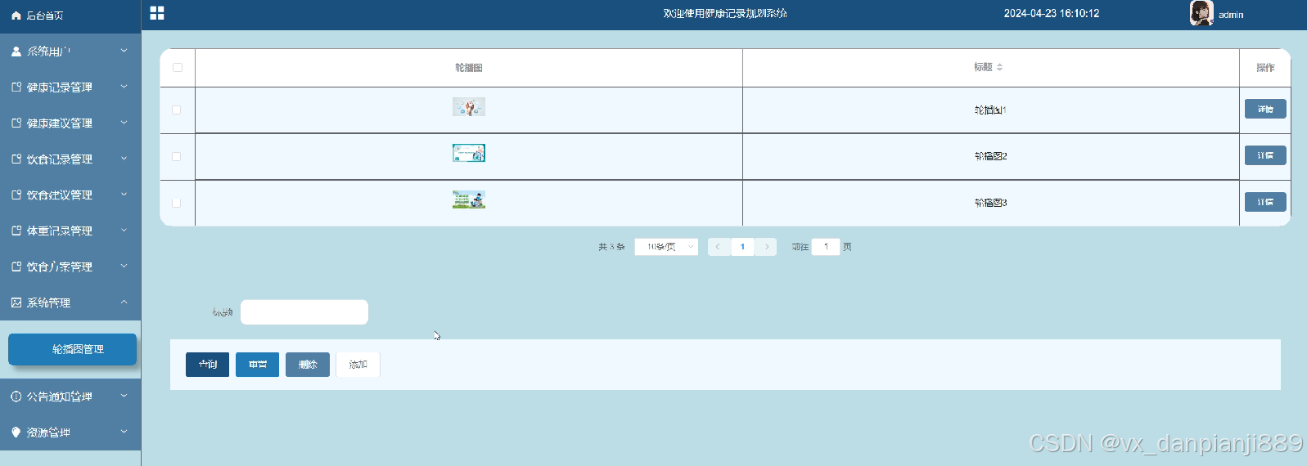Click the icon beside 饮食建议管理
1307x466 pixels.
click(x=16, y=195)
